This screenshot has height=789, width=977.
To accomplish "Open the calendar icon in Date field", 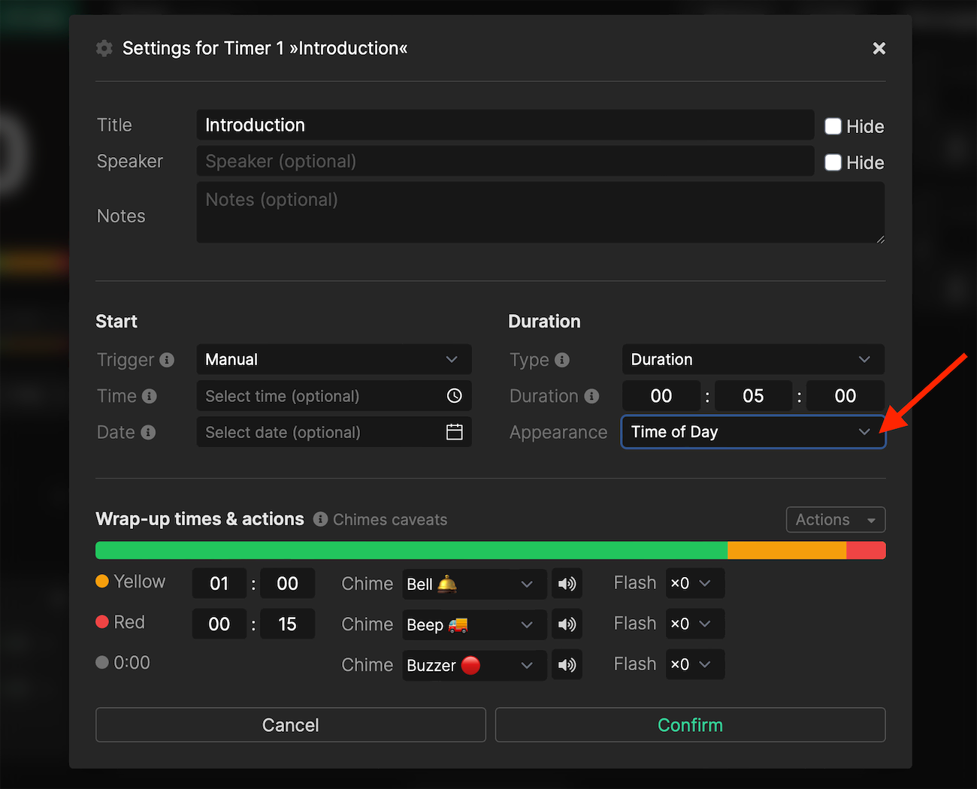I will (454, 432).
